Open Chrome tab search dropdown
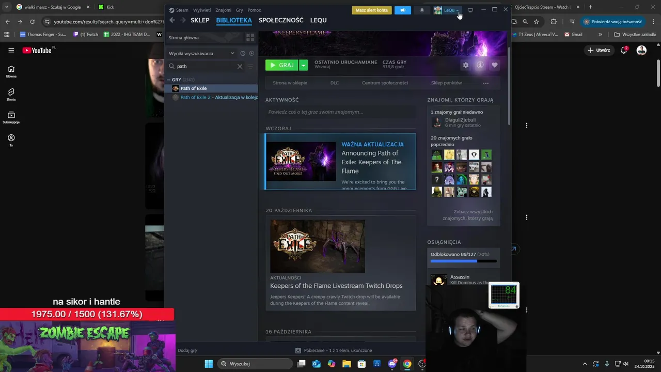 point(7,7)
